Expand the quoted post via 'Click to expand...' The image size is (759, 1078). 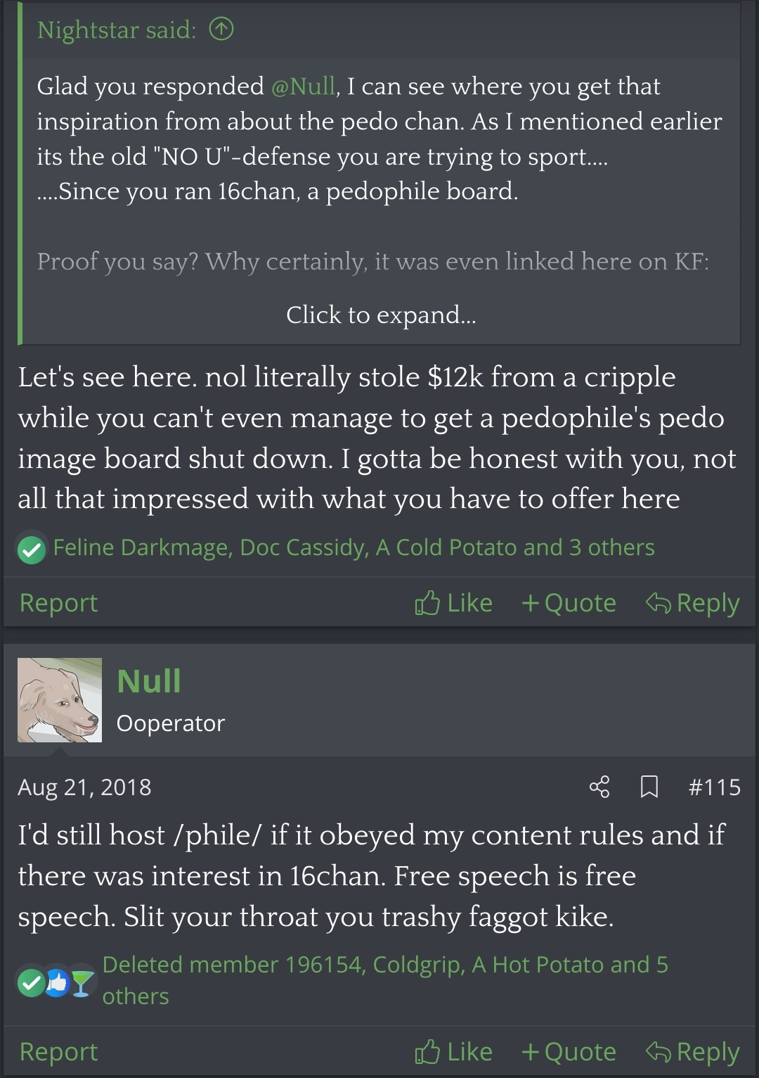tap(381, 315)
